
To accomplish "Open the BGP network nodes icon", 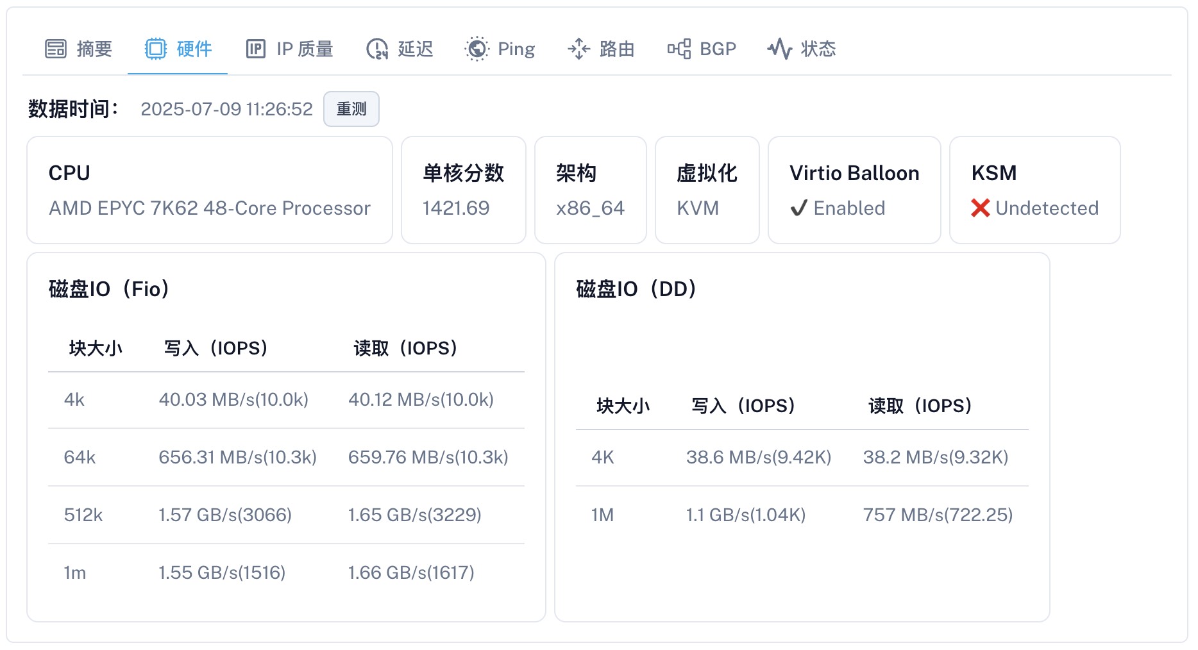I will [679, 49].
